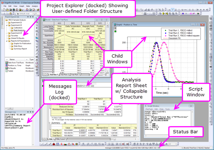Select the Arrow drawing tool

[x=37, y=51]
